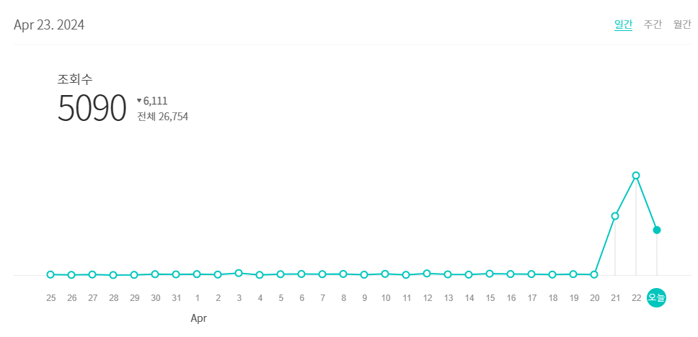698x337 pixels.
Task: Select the filled data point for 오늘
Action: coord(657,230)
